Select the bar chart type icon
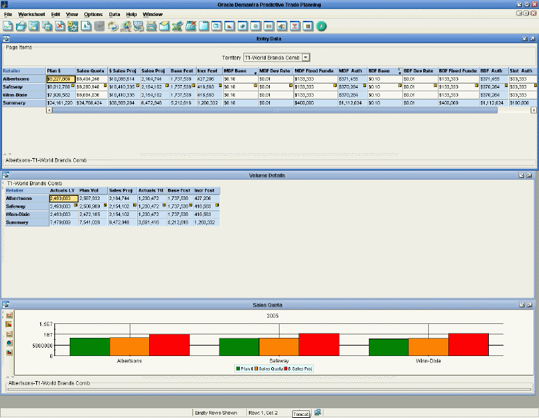Screen dimensions: 539x418 tap(9, 324)
